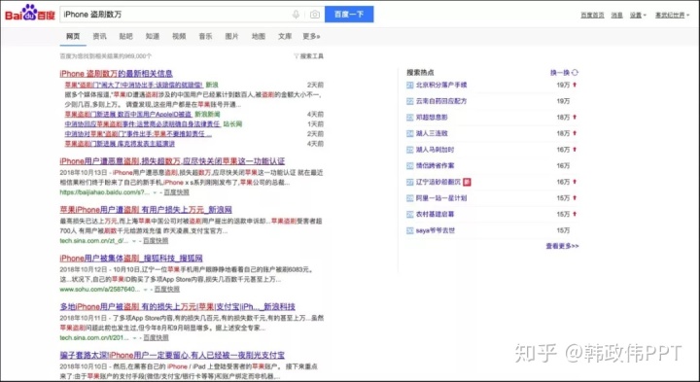Open the 视频 tab

[x=179, y=36]
